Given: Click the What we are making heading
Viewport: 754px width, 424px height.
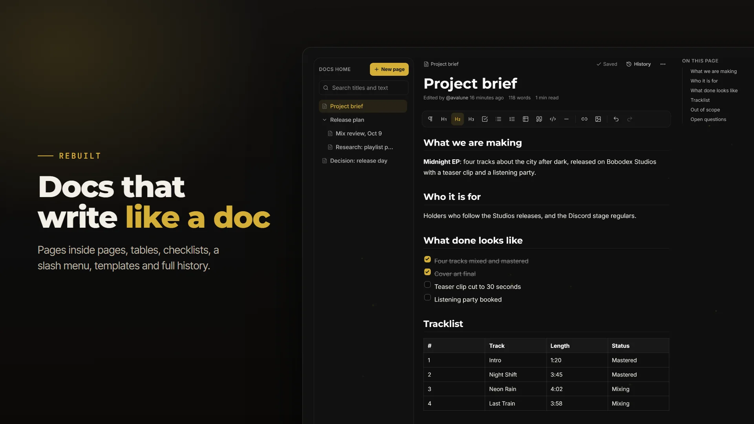Looking at the screenshot, I should [x=472, y=143].
